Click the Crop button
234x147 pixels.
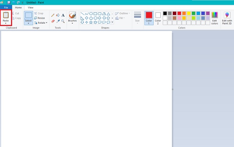pyautogui.click(x=39, y=13)
